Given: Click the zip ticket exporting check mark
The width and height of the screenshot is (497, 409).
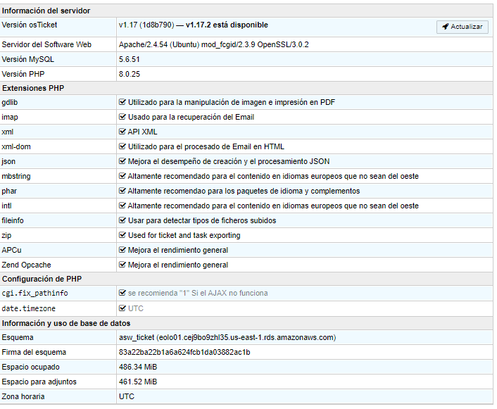Looking at the screenshot, I should point(122,235).
